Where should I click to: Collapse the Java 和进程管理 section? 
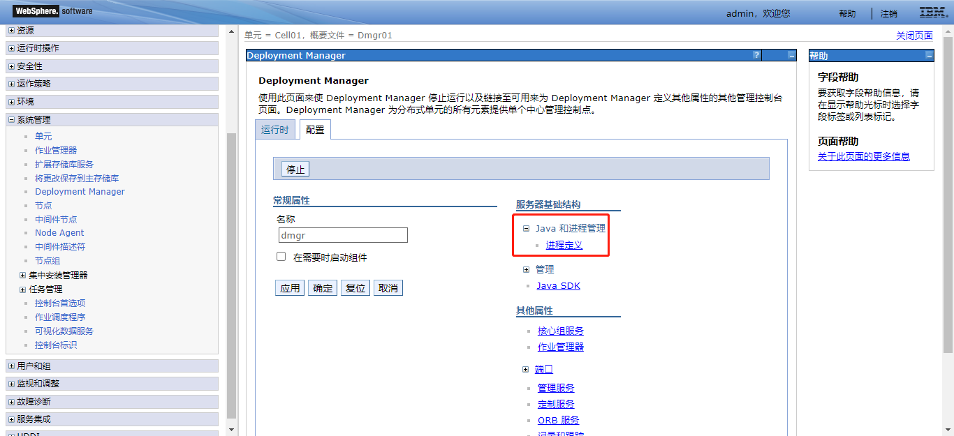527,228
